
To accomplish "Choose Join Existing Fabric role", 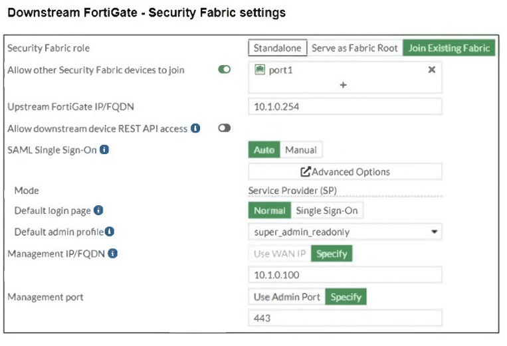I will (x=449, y=48).
